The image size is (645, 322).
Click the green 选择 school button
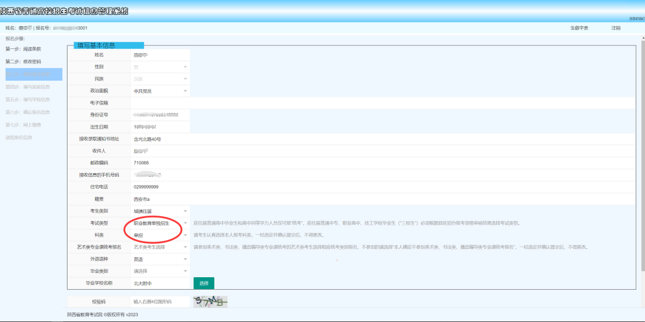204,283
